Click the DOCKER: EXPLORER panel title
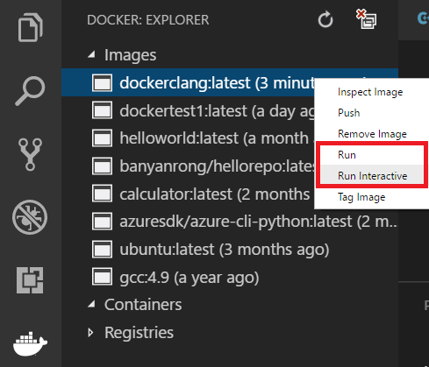The height and width of the screenshot is (367, 429). (x=148, y=20)
